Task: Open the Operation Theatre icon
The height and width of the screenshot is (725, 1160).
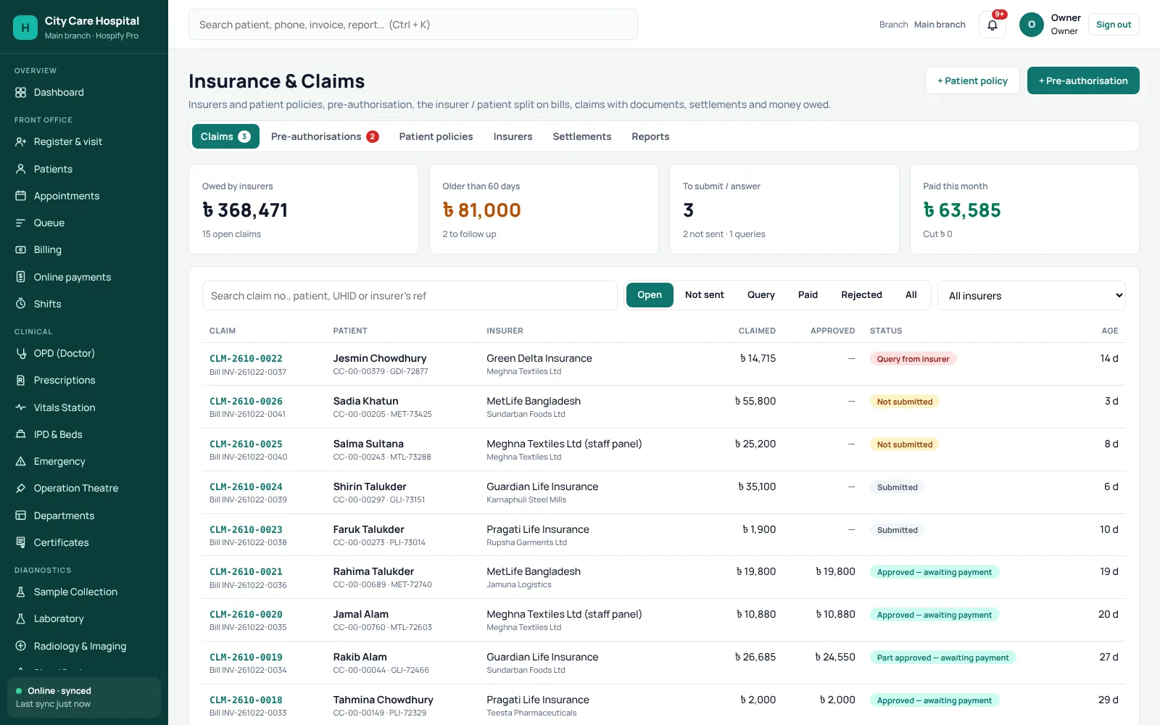Action: point(20,488)
